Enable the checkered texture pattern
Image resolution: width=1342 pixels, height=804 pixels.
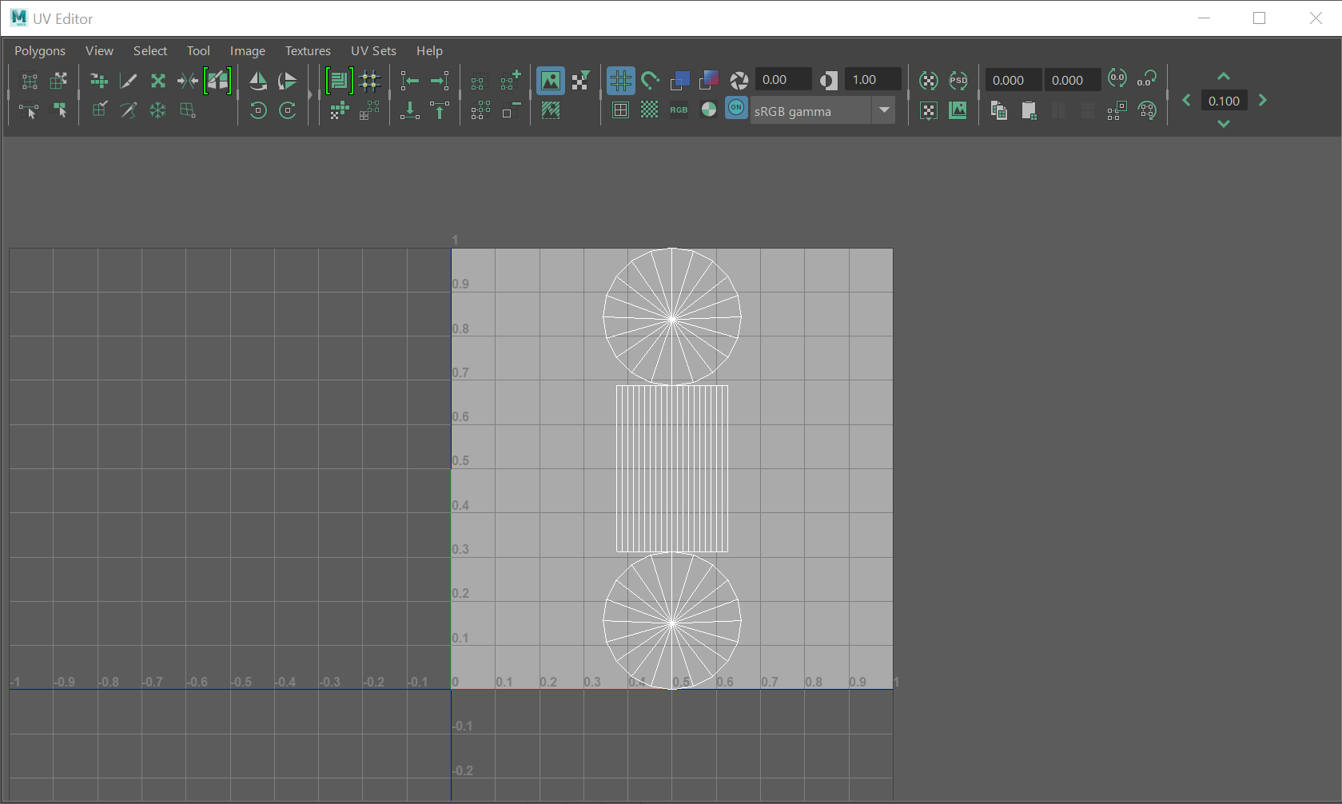(648, 110)
